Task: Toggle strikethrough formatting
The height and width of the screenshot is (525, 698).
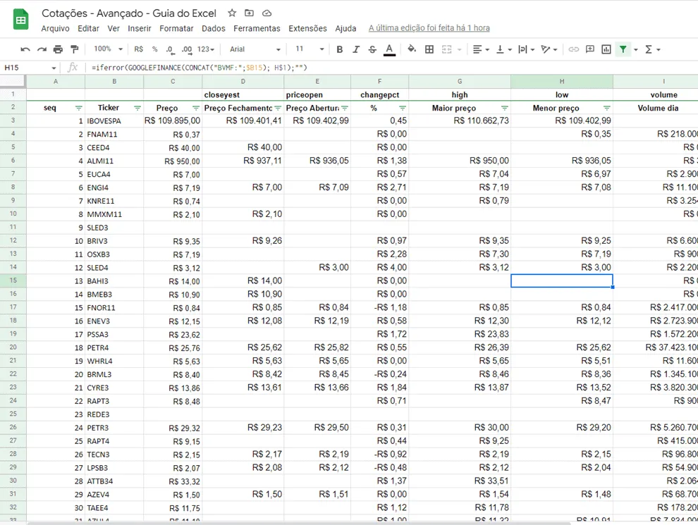Action: click(x=372, y=49)
